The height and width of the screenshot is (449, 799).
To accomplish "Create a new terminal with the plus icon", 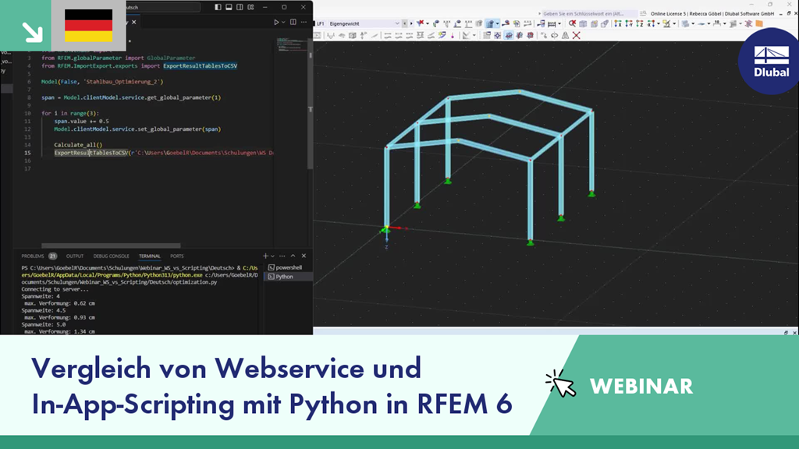I will tap(265, 256).
